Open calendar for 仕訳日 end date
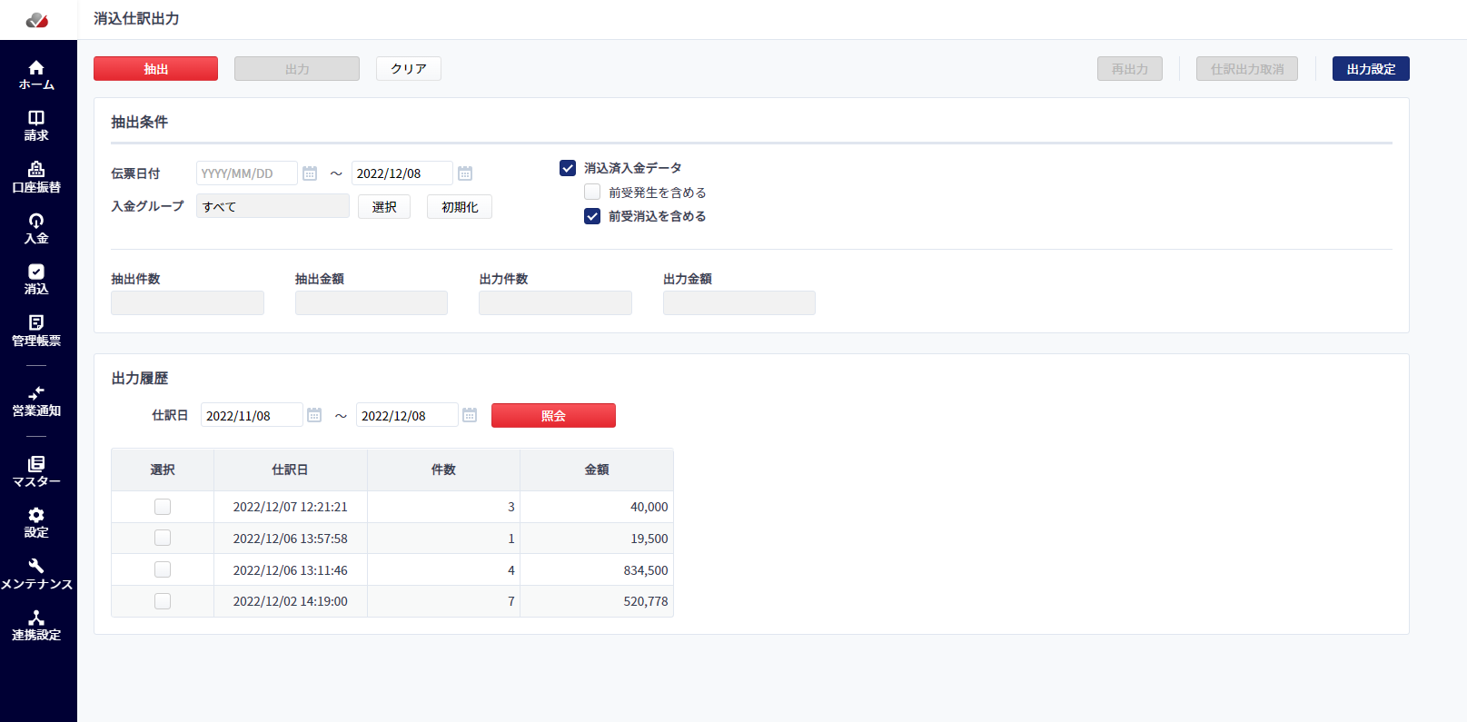The image size is (1467, 722). 470,415
